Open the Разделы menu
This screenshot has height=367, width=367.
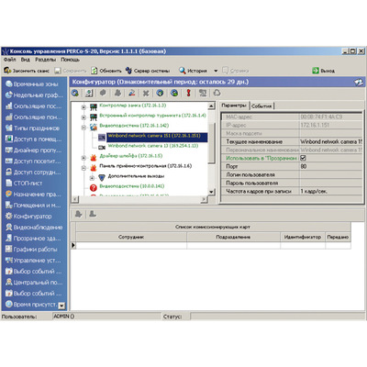tap(46, 60)
